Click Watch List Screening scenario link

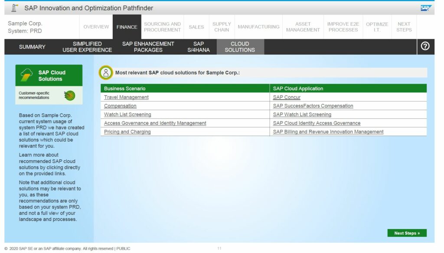(127, 115)
